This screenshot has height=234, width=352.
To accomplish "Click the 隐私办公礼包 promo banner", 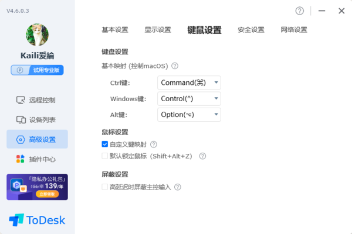I will [38, 187].
